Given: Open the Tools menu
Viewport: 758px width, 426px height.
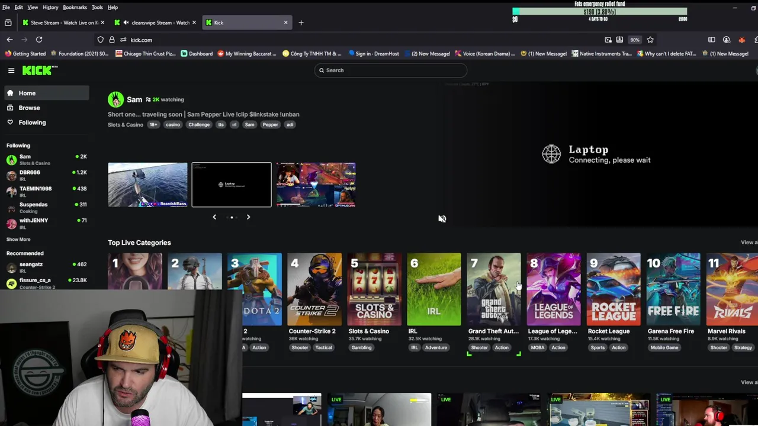Looking at the screenshot, I should (x=97, y=7).
